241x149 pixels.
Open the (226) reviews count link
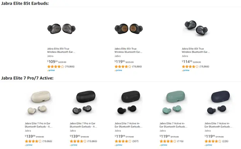(225, 141)
